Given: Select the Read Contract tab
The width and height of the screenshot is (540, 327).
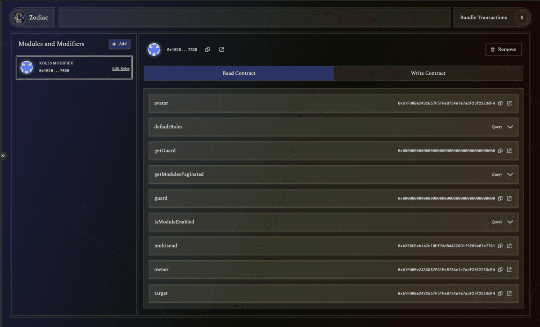Looking at the screenshot, I should pyautogui.click(x=239, y=73).
